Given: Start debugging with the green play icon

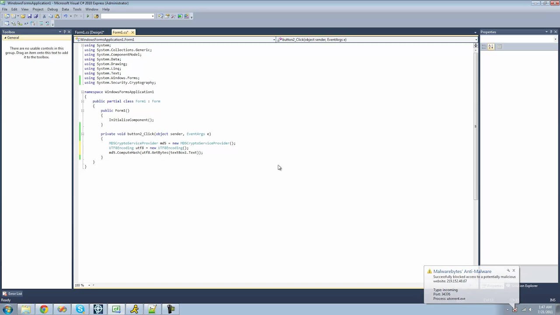Looking at the screenshot, I should coord(88,16).
